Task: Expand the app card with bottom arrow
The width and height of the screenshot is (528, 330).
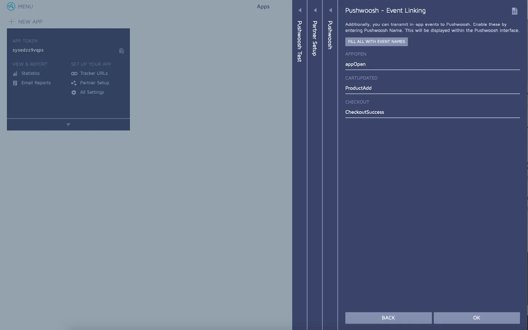Action: [68, 125]
